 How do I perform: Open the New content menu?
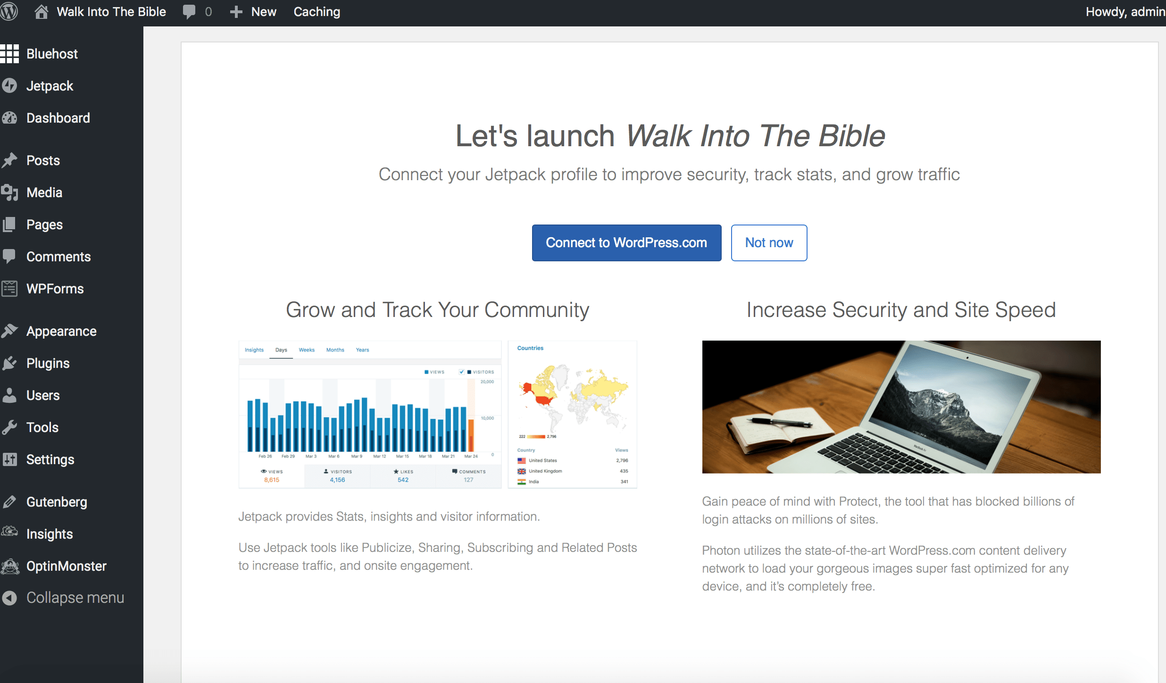pyautogui.click(x=253, y=11)
